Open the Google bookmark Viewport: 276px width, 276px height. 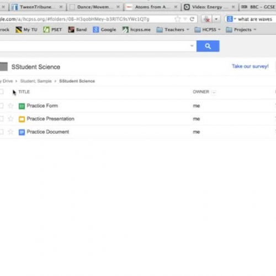pyautogui.click(x=104, y=30)
